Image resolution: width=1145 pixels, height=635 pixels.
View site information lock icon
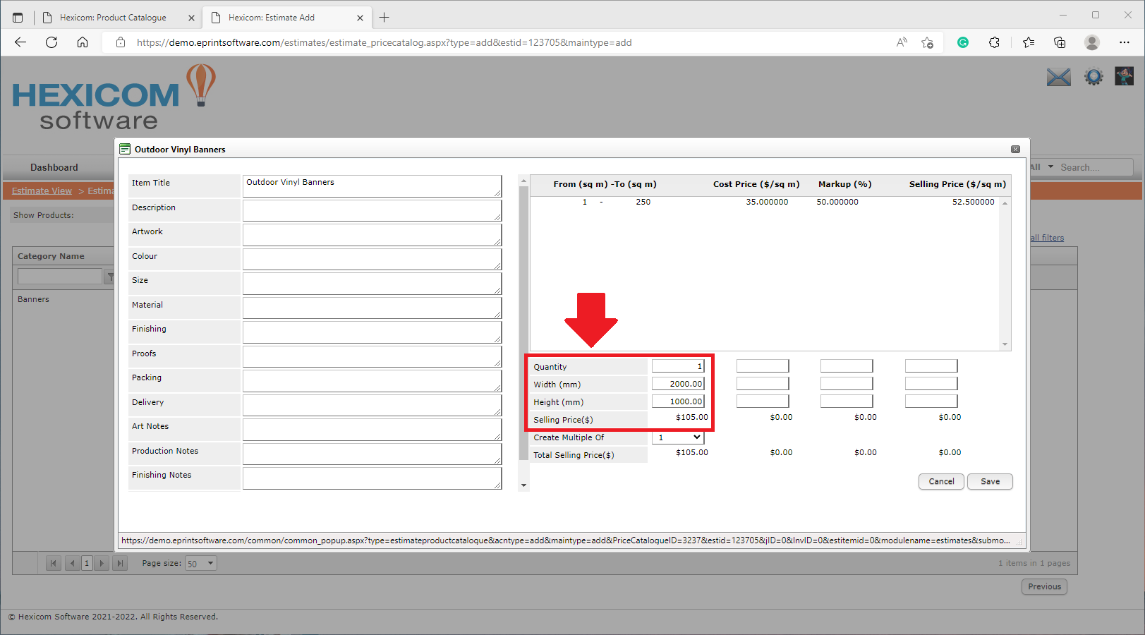(x=121, y=42)
